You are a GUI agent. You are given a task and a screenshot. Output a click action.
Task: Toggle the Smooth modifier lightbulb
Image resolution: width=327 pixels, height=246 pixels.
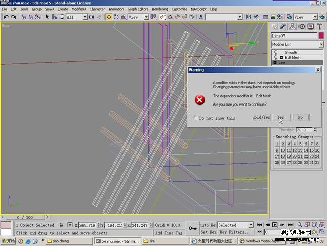[x=276, y=52]
